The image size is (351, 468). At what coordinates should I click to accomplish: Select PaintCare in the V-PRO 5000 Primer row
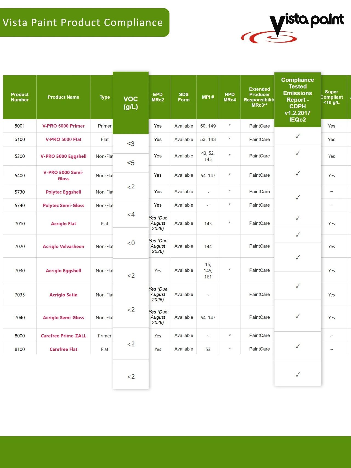click(x=259, y=126)
